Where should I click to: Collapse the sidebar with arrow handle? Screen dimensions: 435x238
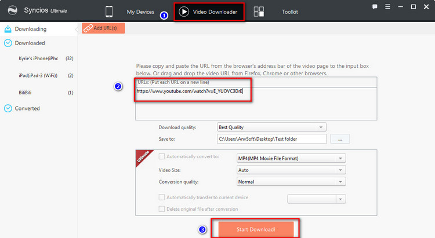click(77, 29)
